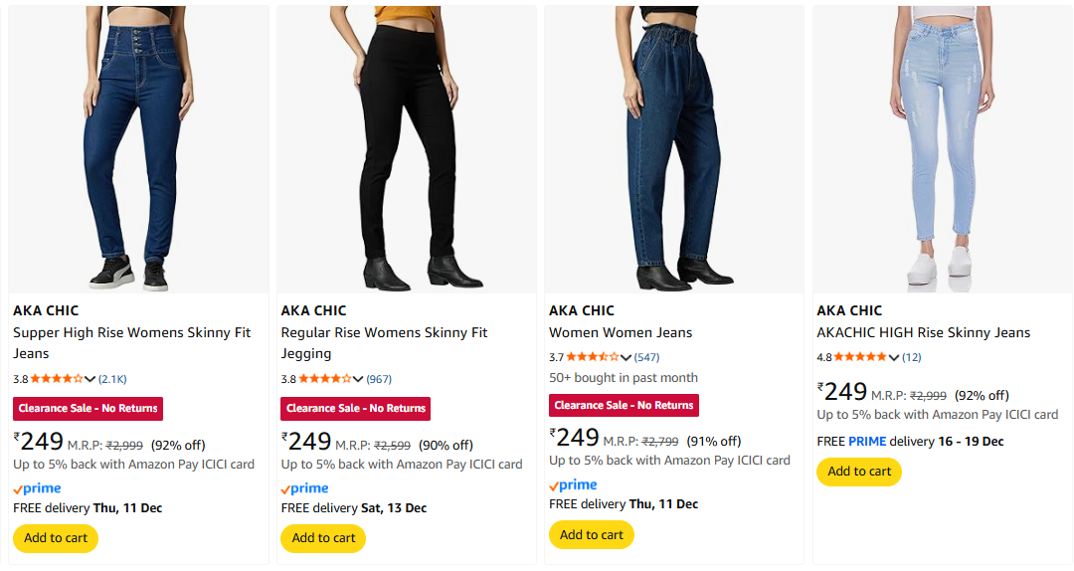Expand rating dropdown for Regular Rise Jegging
1074x571 pixels.
click(358, 379)
